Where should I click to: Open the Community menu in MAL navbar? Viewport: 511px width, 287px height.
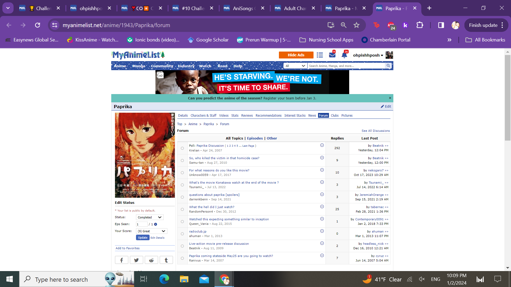pos(162,66)
